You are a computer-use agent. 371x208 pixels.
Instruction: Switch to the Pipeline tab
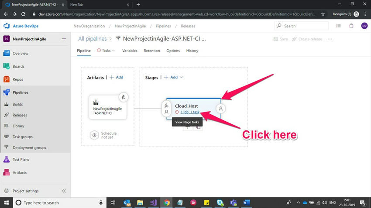click(84, 51)
